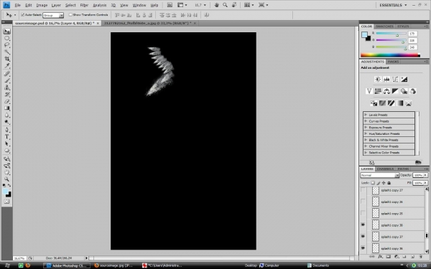The height and width of the screenshot is (269, 431).
Task: Switch to the Masks tab
Action: point(393,62)
